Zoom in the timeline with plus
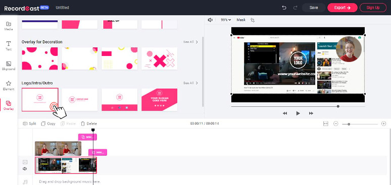The width and height of the screenshot is (391, 185). pyautogui.click(x=383, y=124)
